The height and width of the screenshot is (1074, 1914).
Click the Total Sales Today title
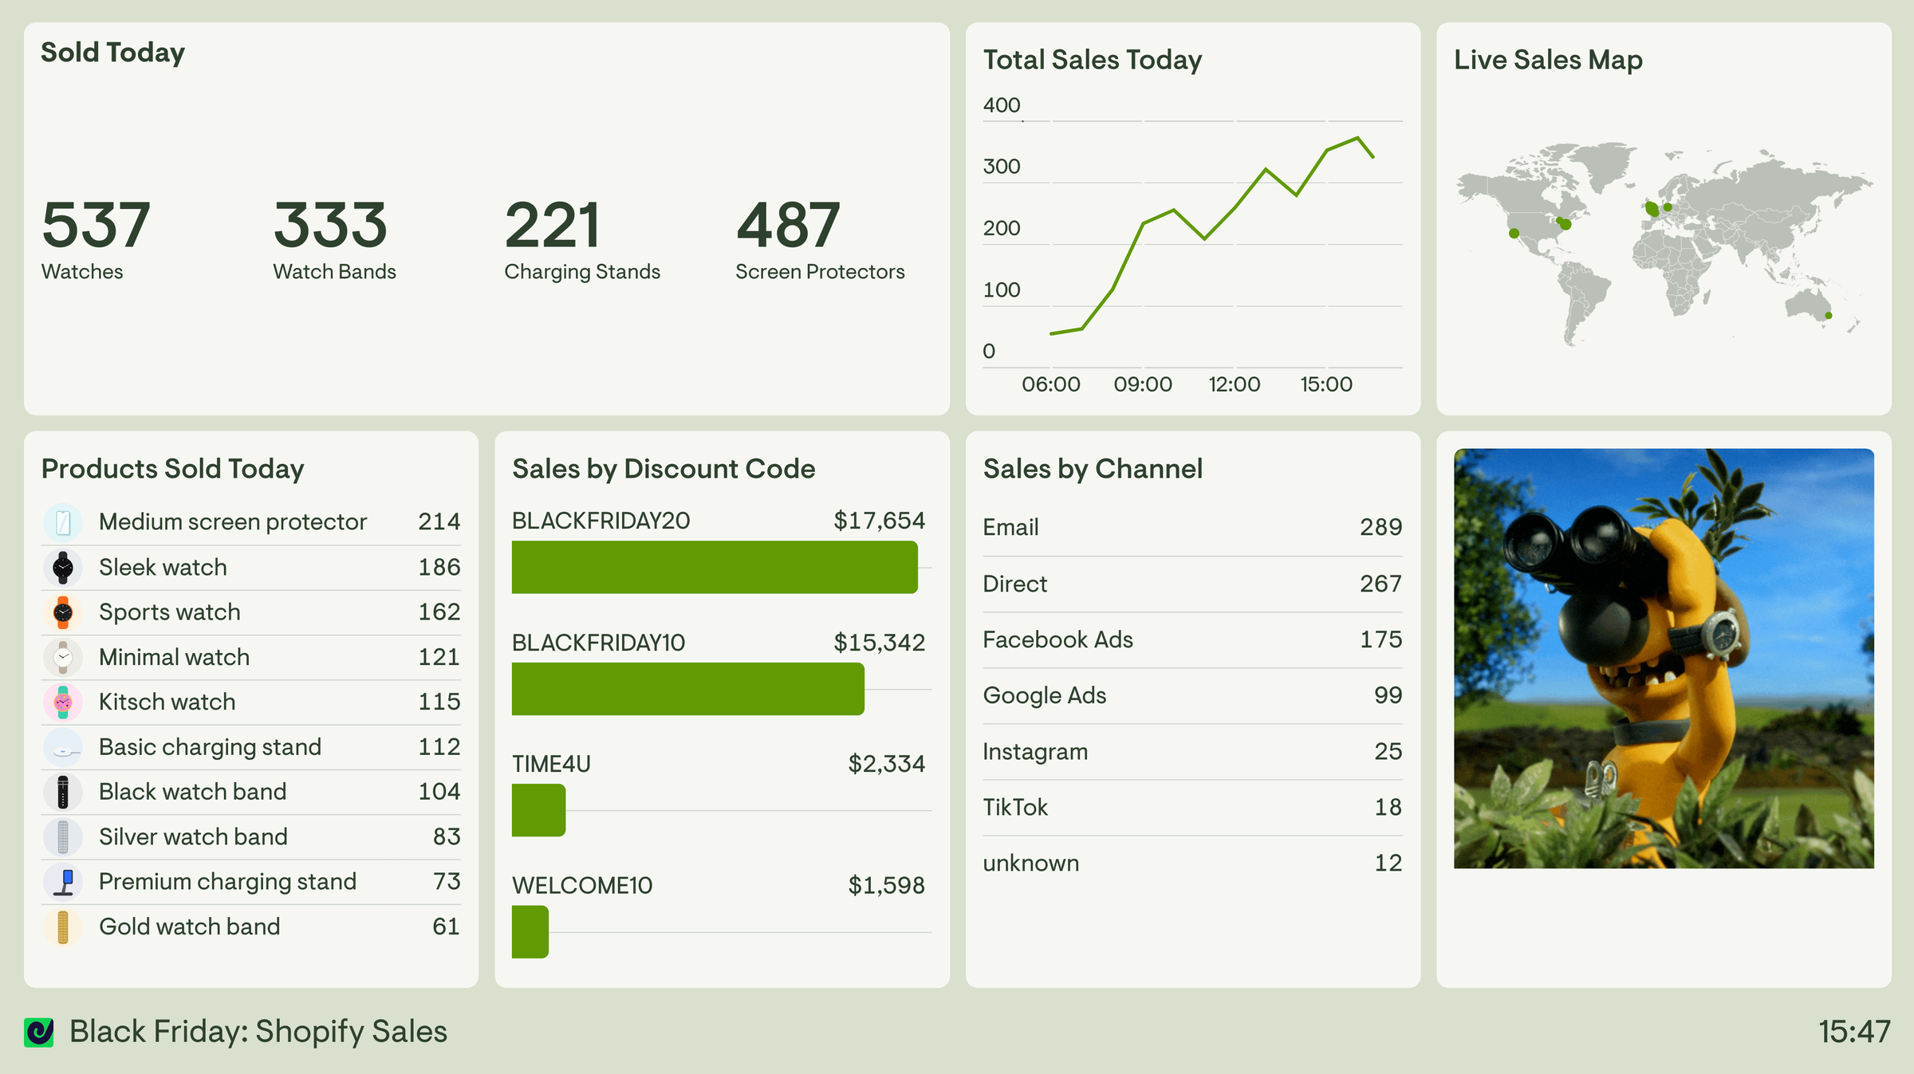click(1093, 60)
